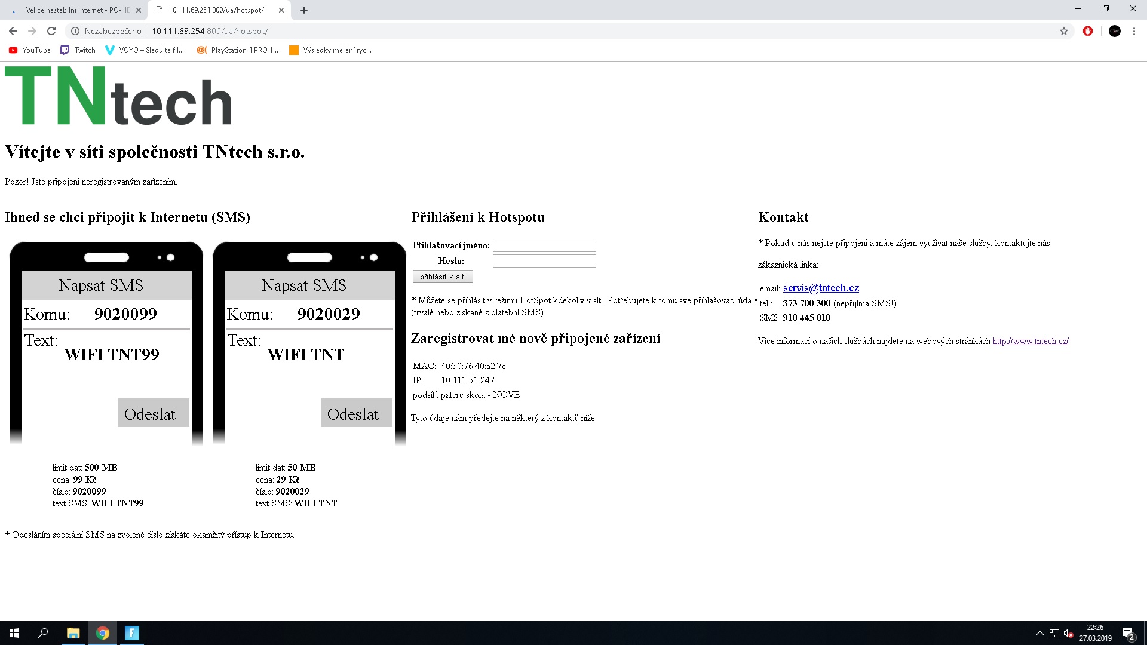Click the servis@tntech.cz email link
1147x645 pixels.
pos(821,288)
